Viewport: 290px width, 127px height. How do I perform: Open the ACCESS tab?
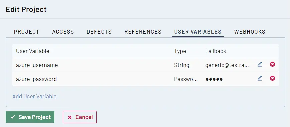63,32
